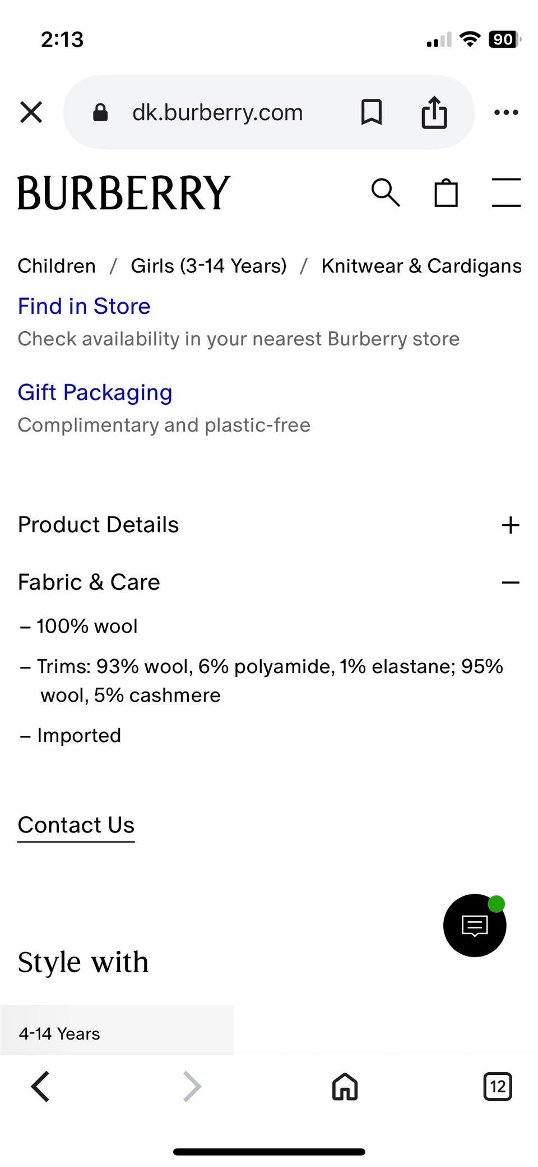
Task: Open the shopping bag
Action: point(446,193)
